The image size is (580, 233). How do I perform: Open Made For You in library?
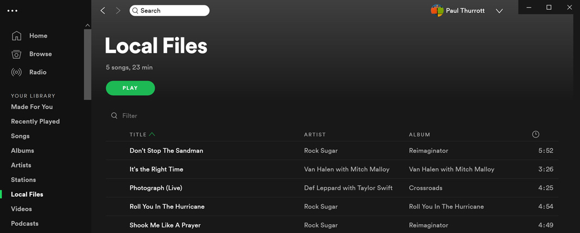(32, 107)
